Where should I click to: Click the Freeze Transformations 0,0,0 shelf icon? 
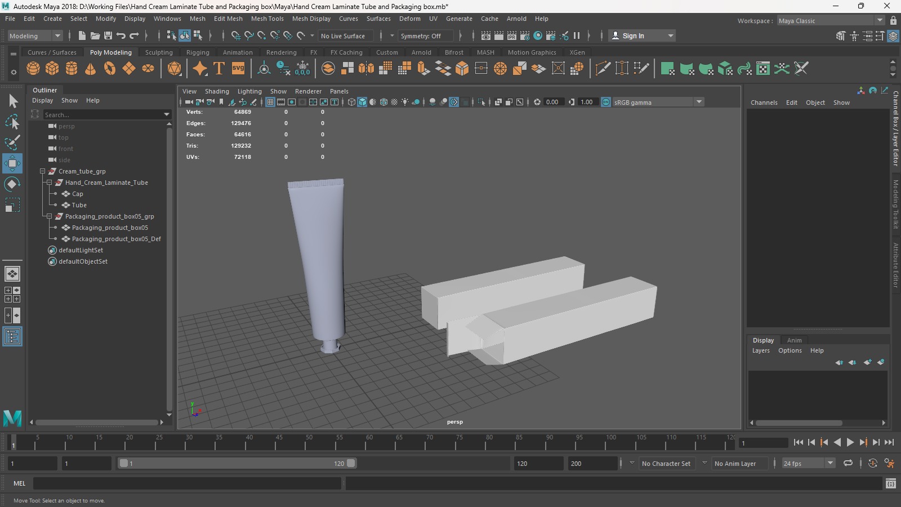click(302, 69)
